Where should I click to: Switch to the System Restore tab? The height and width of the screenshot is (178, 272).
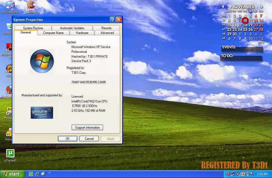click(x=33, y=28)
